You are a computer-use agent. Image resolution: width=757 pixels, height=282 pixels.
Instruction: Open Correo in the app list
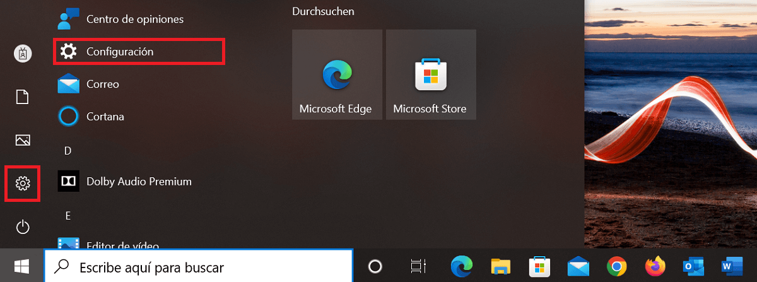coord(88,84)
